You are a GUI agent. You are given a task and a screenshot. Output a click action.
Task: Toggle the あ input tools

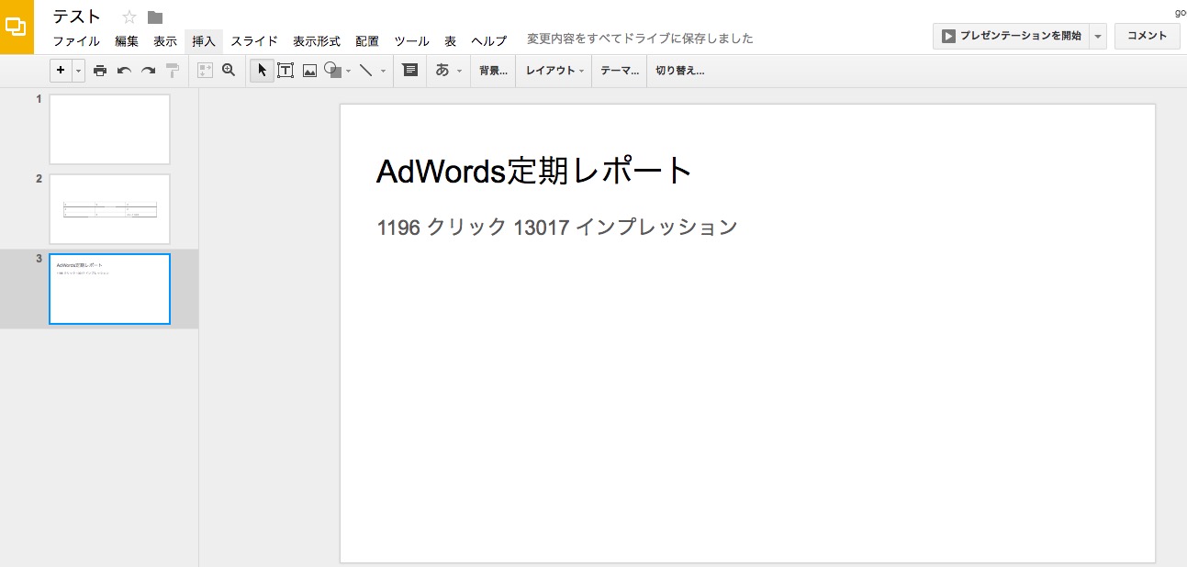pos(442,70)
